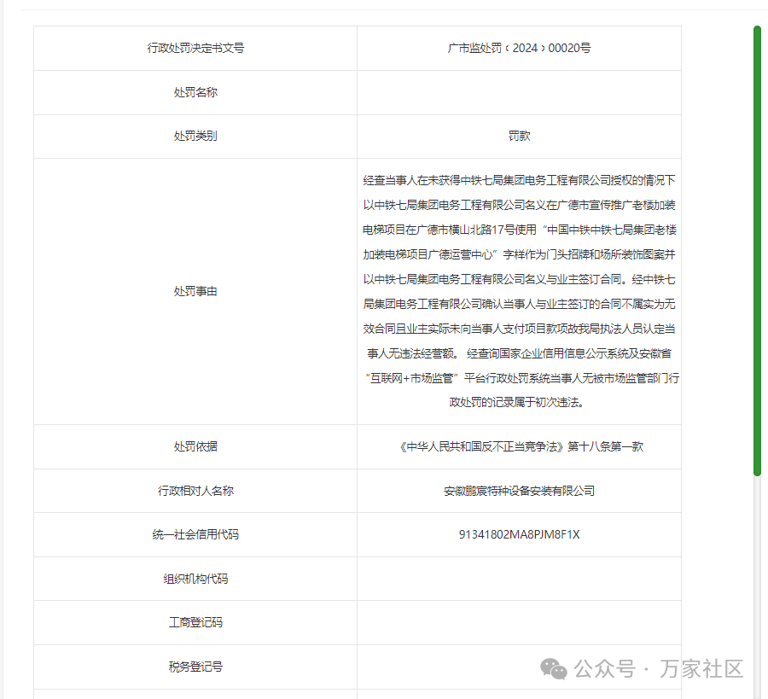Click the 处罚类别 label cell

coord(195,137)
